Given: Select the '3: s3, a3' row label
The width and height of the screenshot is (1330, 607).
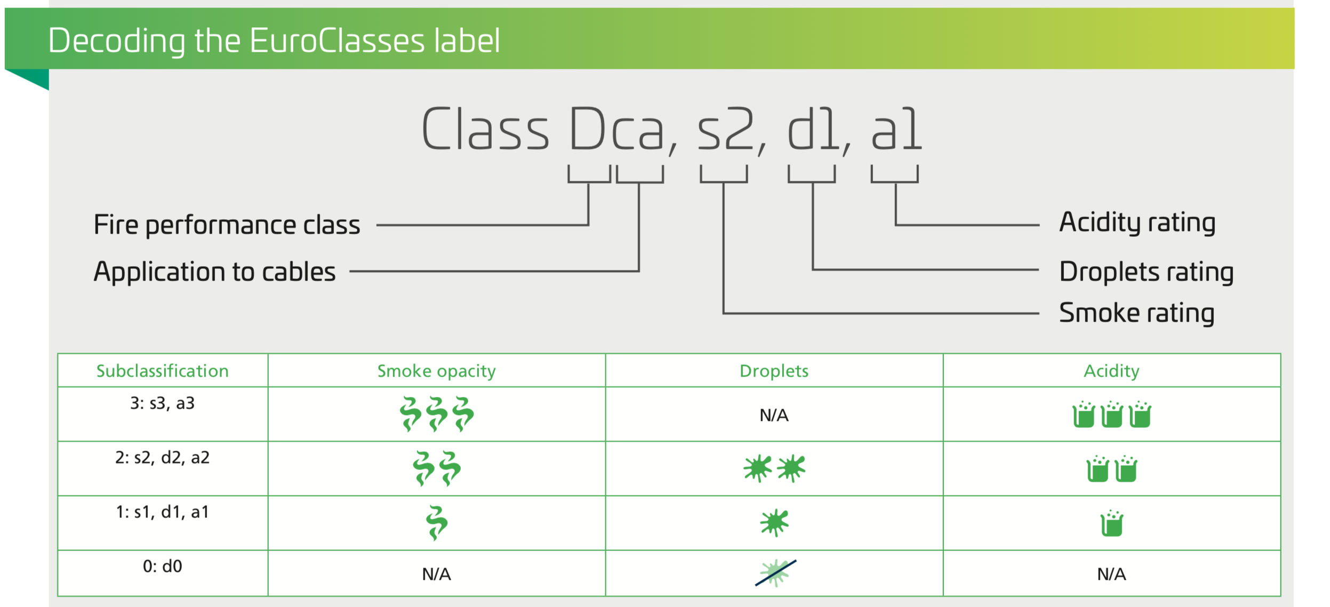Looking at the screenshot, I should (162, 403).
